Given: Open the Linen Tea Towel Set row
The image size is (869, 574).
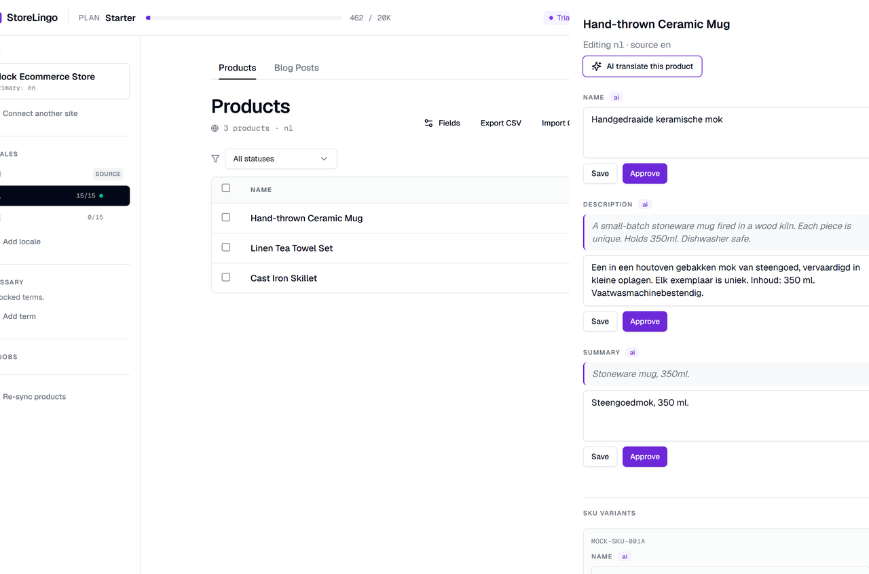Looking at the screenshot, I should (x=390, y=248).
